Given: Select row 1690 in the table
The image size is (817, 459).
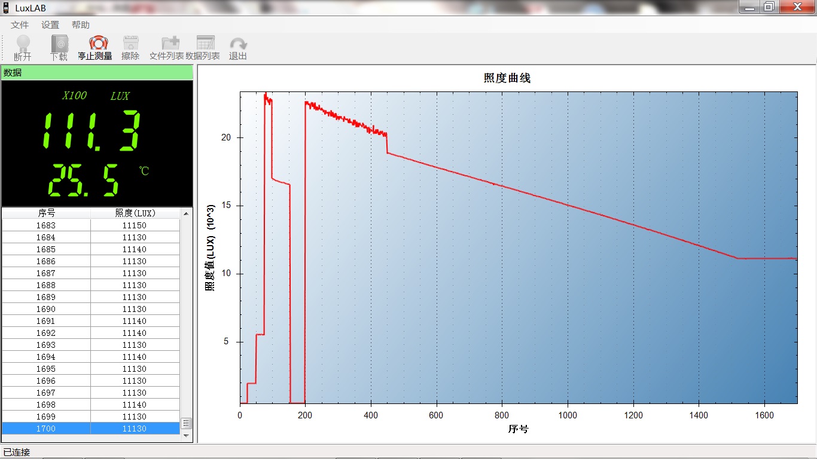Looking at the screenshot, I should point(91,309).
